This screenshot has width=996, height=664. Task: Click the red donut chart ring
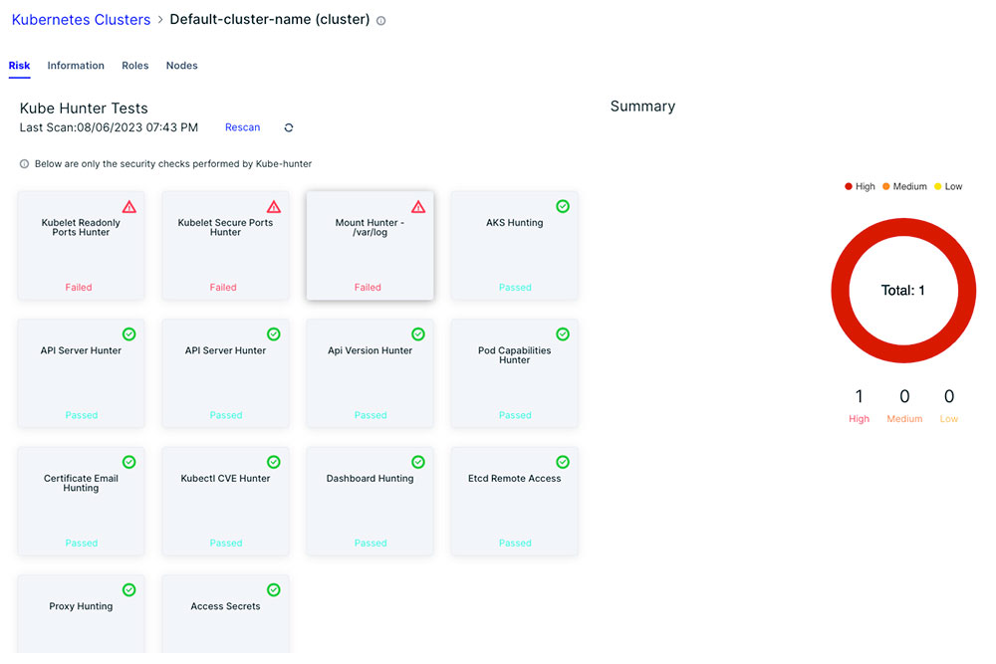coord(903,227)
